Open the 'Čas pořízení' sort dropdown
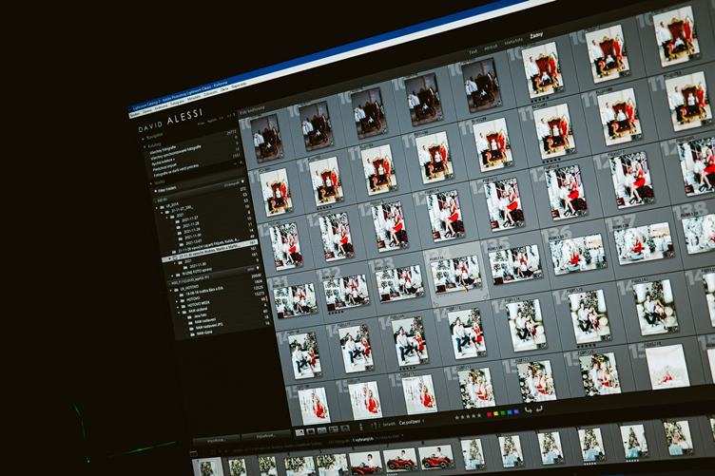 pos(412,422)
